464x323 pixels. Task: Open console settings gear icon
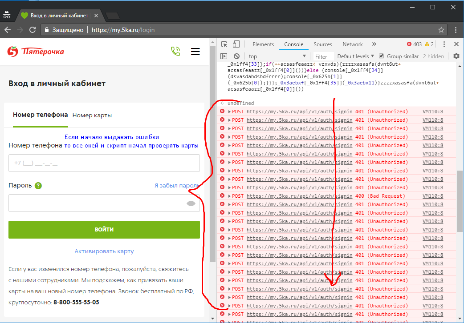(456, 56)
